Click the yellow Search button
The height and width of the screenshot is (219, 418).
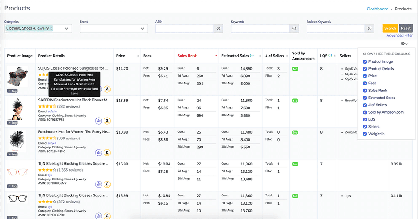coord(390,28)
